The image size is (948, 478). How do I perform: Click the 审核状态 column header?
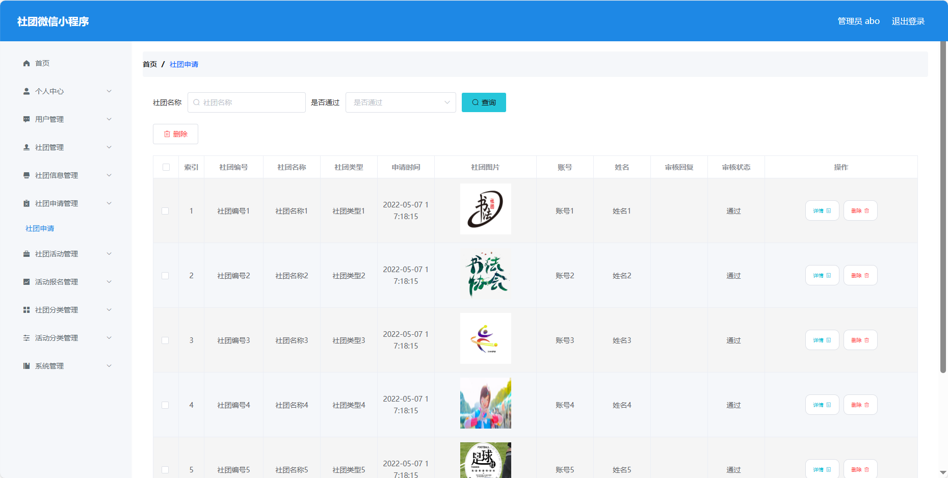pyautogui.click(x=736, y=167)
